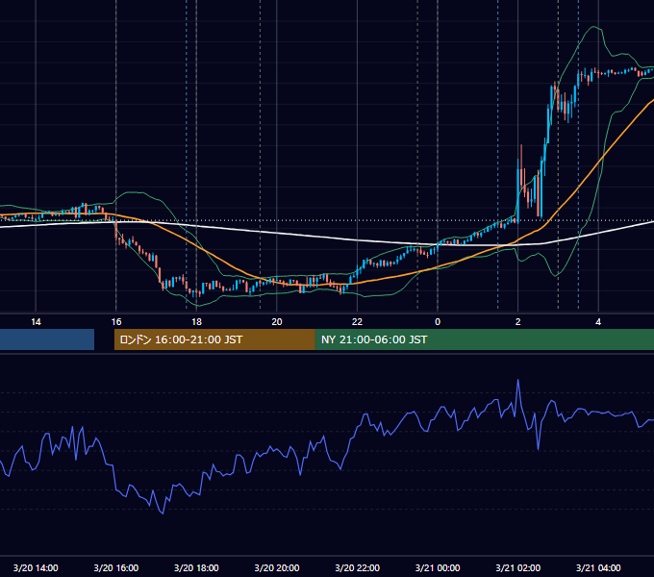Click the '3/20 14:00' date label

point(36,567)
